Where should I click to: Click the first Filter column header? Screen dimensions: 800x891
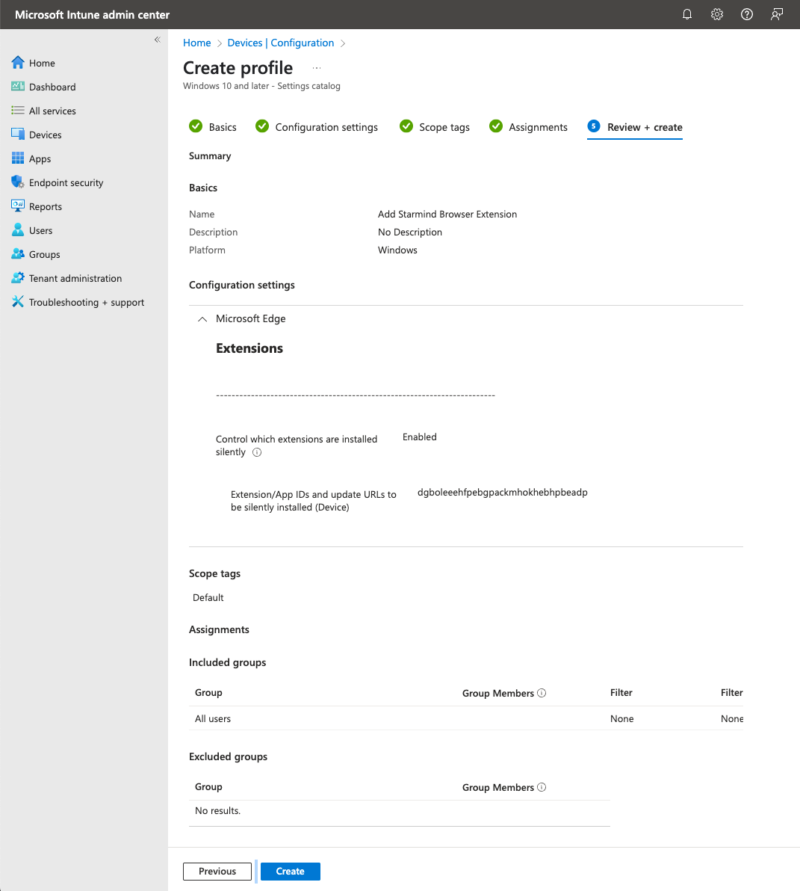pyautogui.click(x=621, y=693)
